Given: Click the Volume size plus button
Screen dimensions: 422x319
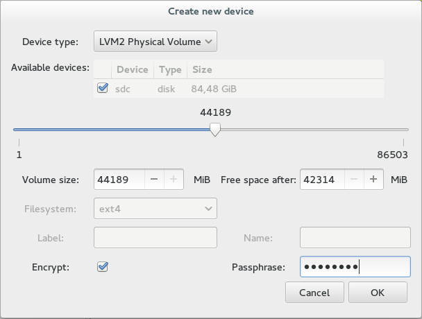Looking at the screenshot, I should point(174,180).
